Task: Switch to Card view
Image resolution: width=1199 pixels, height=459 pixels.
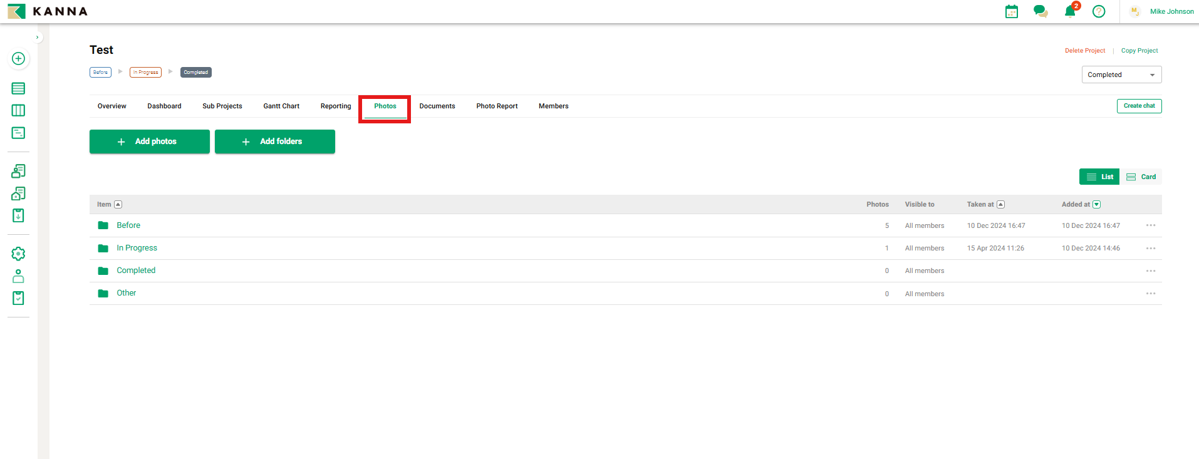Action: (1141, 177)
